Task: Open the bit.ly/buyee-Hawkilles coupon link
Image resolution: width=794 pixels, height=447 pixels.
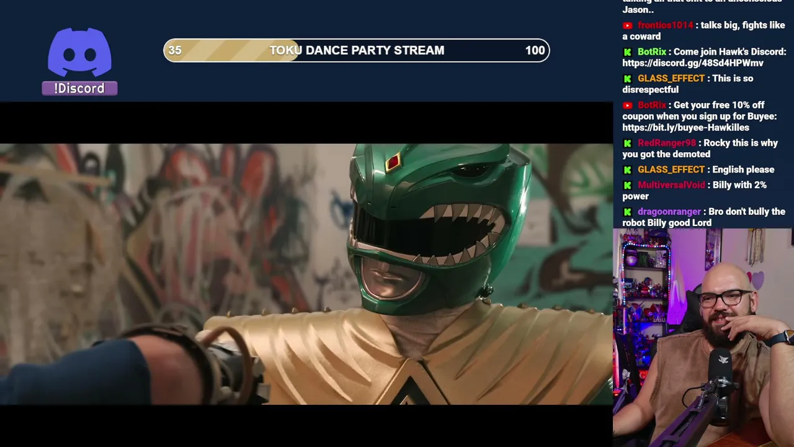Action: pyautogui.click(x=685, y=128)
